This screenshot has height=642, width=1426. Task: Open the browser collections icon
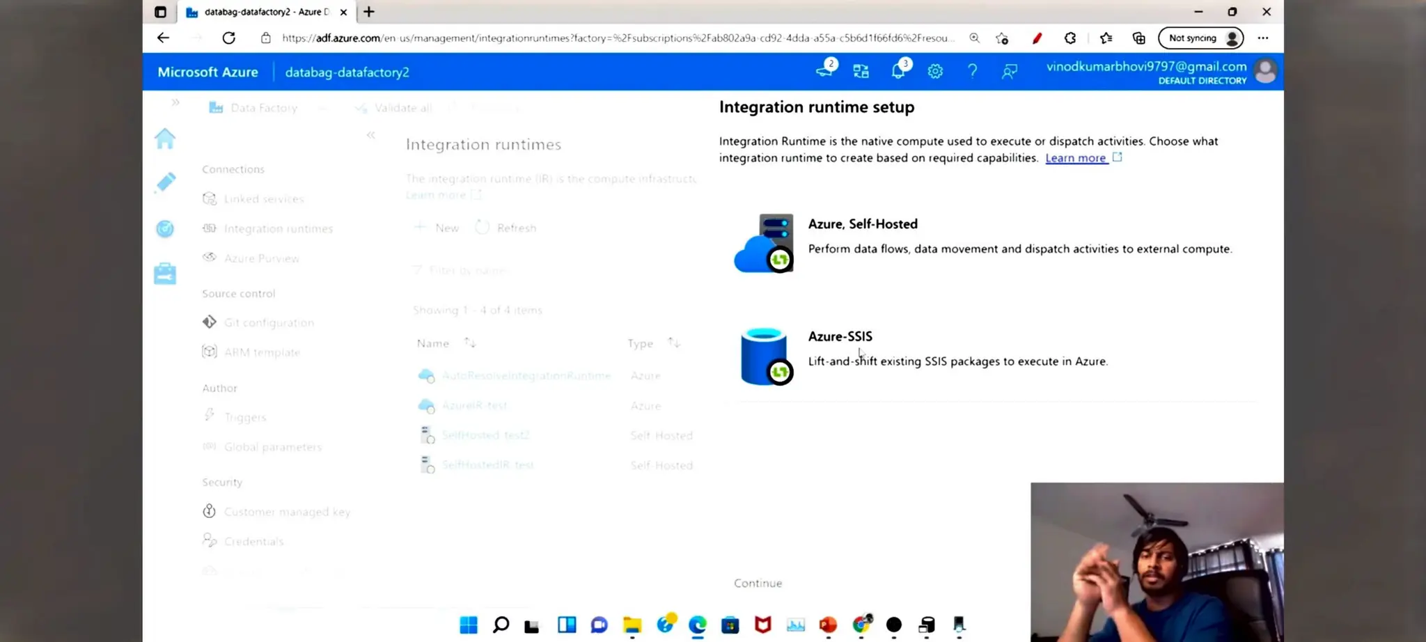point(1139,38)
